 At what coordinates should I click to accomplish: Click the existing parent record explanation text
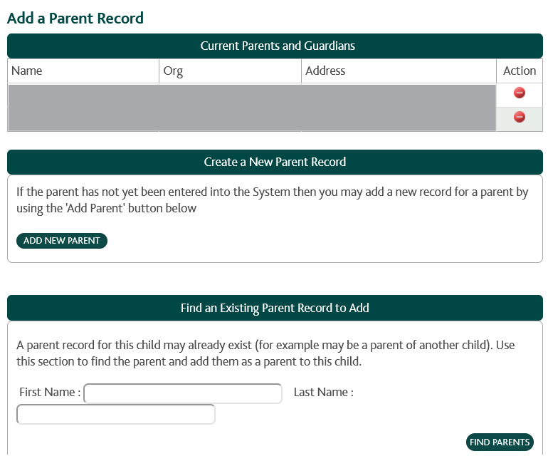(x=265, y=353)
